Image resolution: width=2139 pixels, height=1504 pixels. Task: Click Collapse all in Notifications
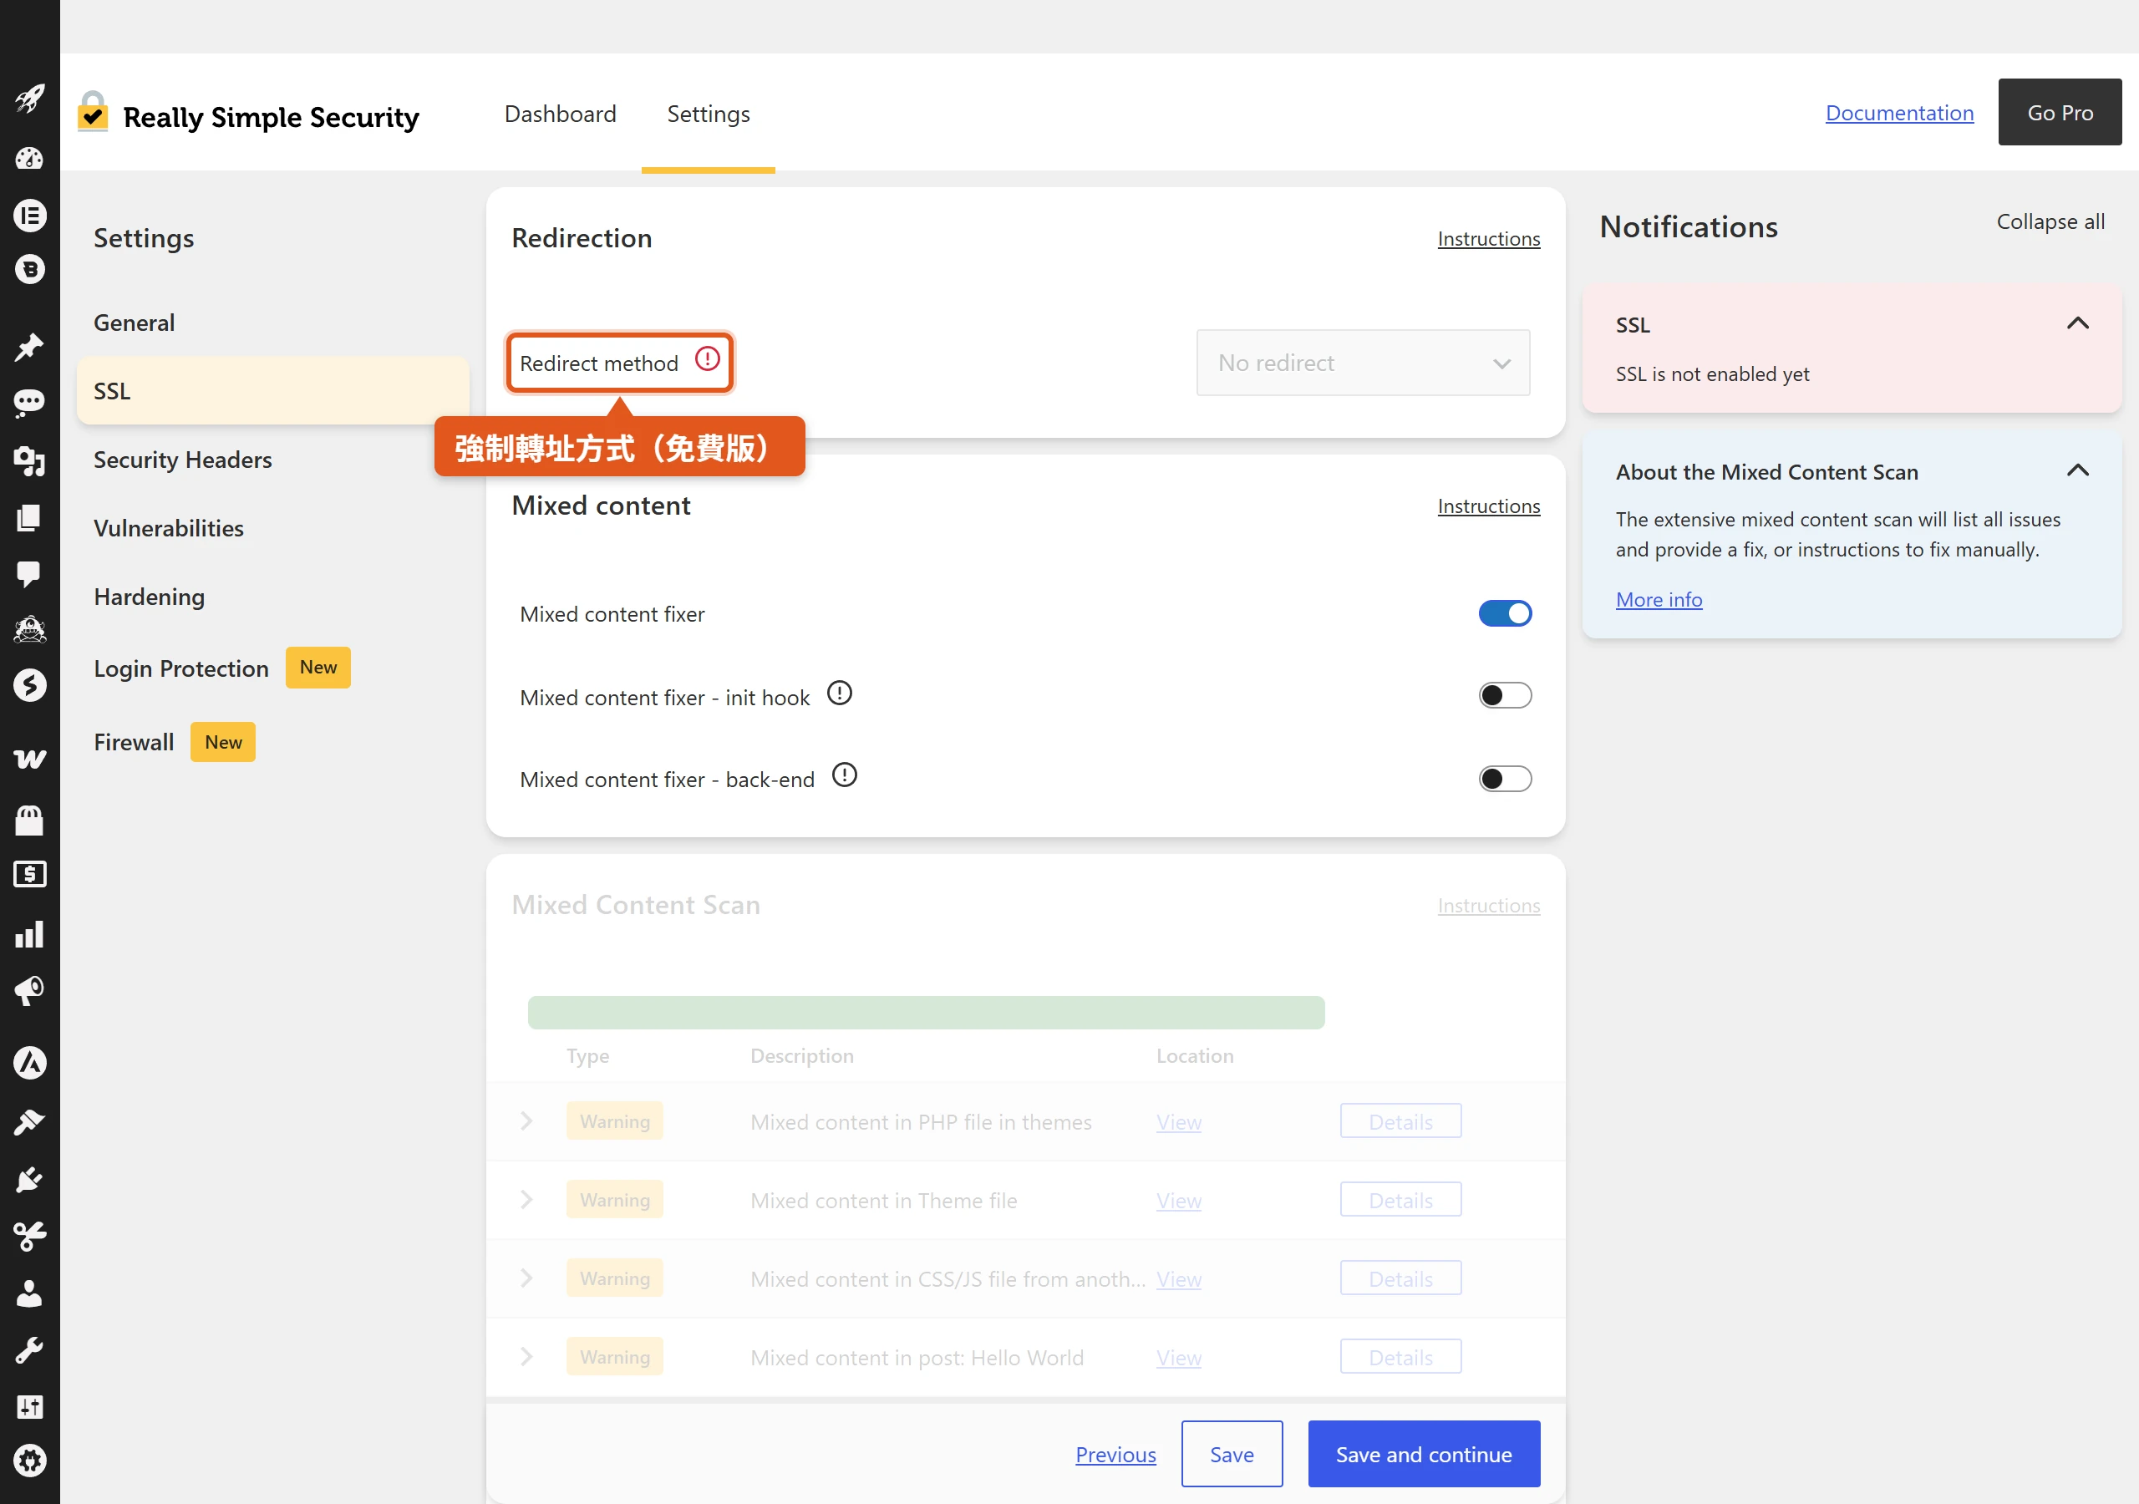(2050, 221)
